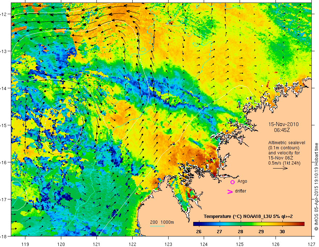319x247 pixels.
Task: Click latitude label -13
Action: [4, 51]
